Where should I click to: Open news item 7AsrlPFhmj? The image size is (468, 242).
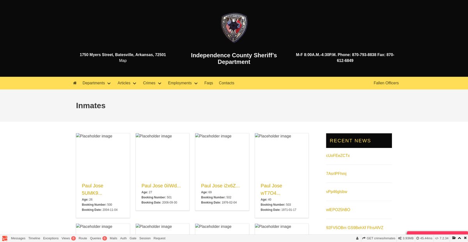[x=336, y=174]
